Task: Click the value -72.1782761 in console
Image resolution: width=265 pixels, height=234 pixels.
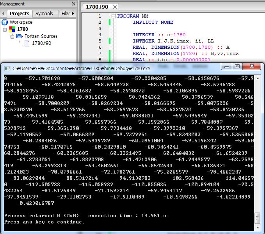Action: [x=118, y=172]
